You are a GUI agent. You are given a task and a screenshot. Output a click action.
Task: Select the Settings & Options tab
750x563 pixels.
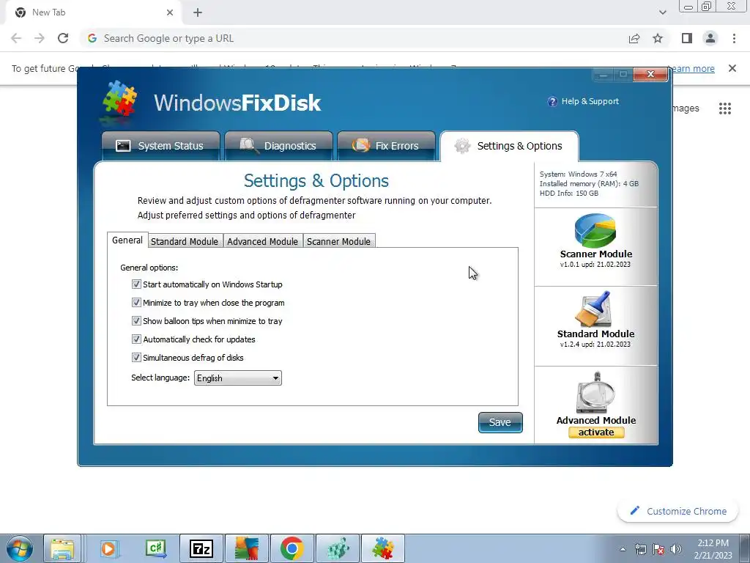(509, 146)
